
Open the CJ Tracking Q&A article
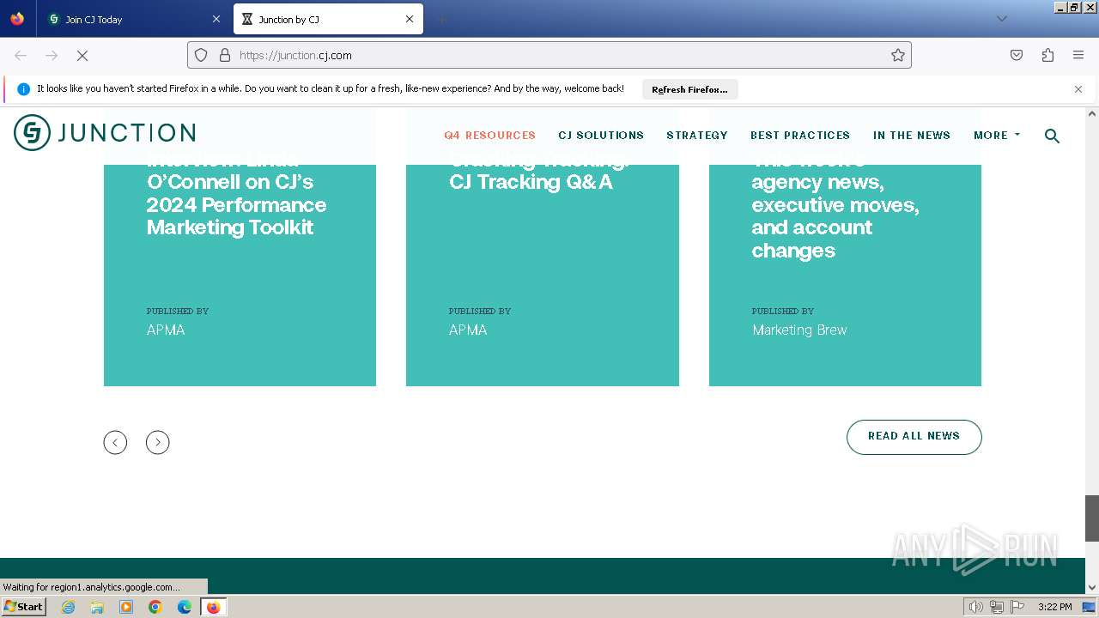tap(539, 172)
